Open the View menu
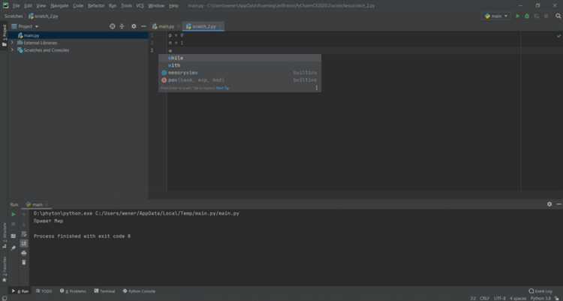Screen dimensions: 563x301 coord(41,6)
